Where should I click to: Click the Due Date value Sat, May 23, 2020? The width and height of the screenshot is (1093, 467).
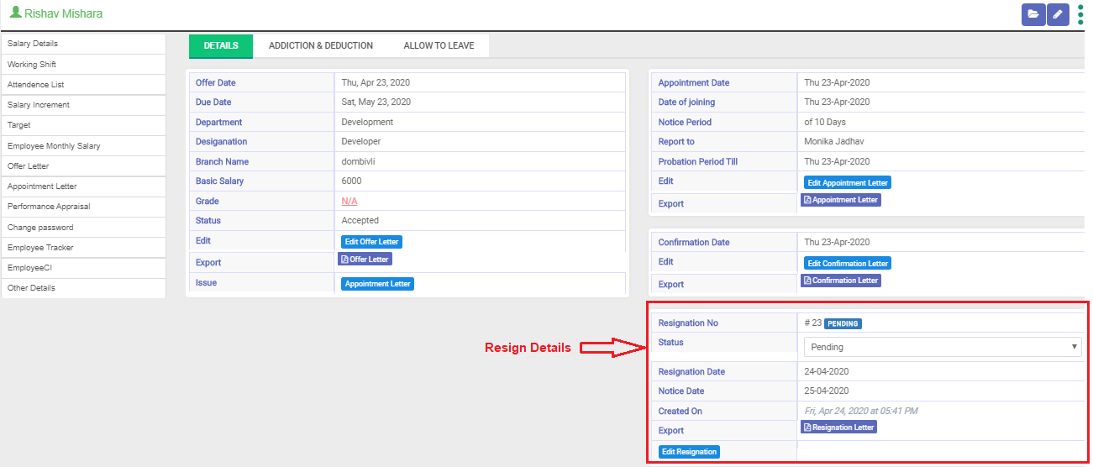[376, 102]
